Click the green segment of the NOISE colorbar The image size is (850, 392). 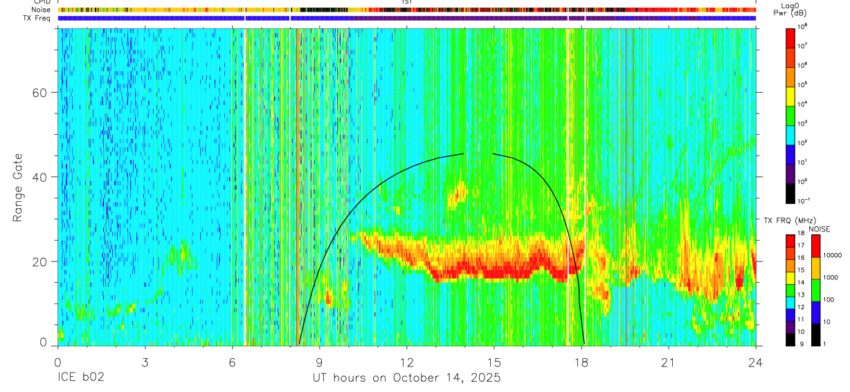click(817, 290)
